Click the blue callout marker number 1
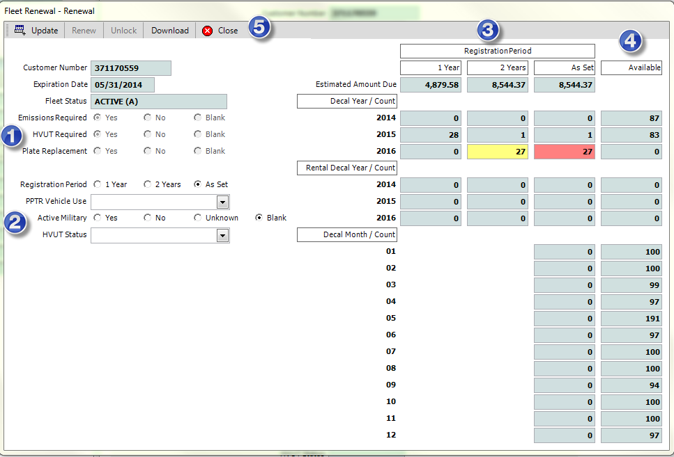The width and height of the screenshot is (674, 457). point(13,136)
